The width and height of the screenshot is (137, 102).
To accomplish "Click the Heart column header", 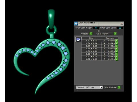I will (91, 38).
